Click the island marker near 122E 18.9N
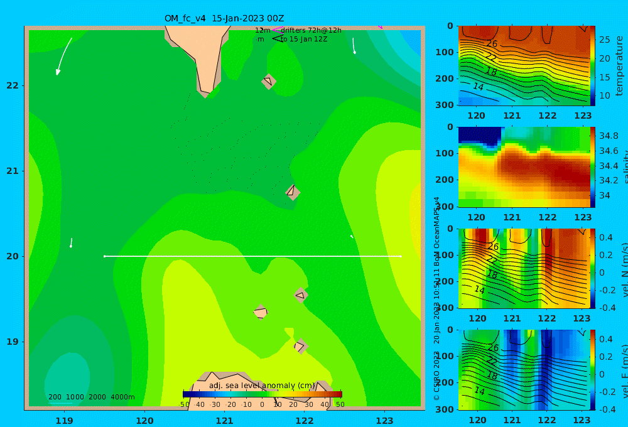This screenshot has width=628, height=427. click(x=300, y=346)
